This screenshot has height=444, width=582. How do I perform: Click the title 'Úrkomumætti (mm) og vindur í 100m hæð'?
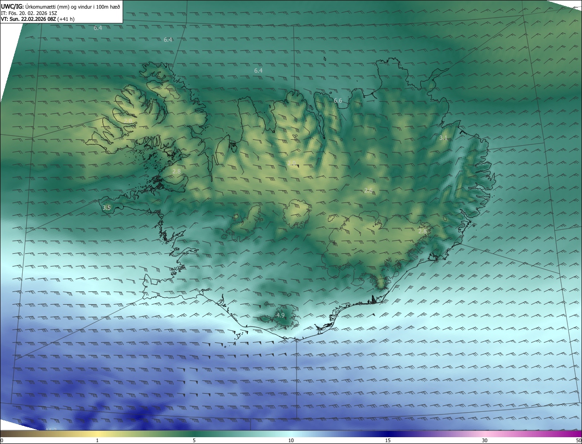pyautogui.click(x=72, y=6)
